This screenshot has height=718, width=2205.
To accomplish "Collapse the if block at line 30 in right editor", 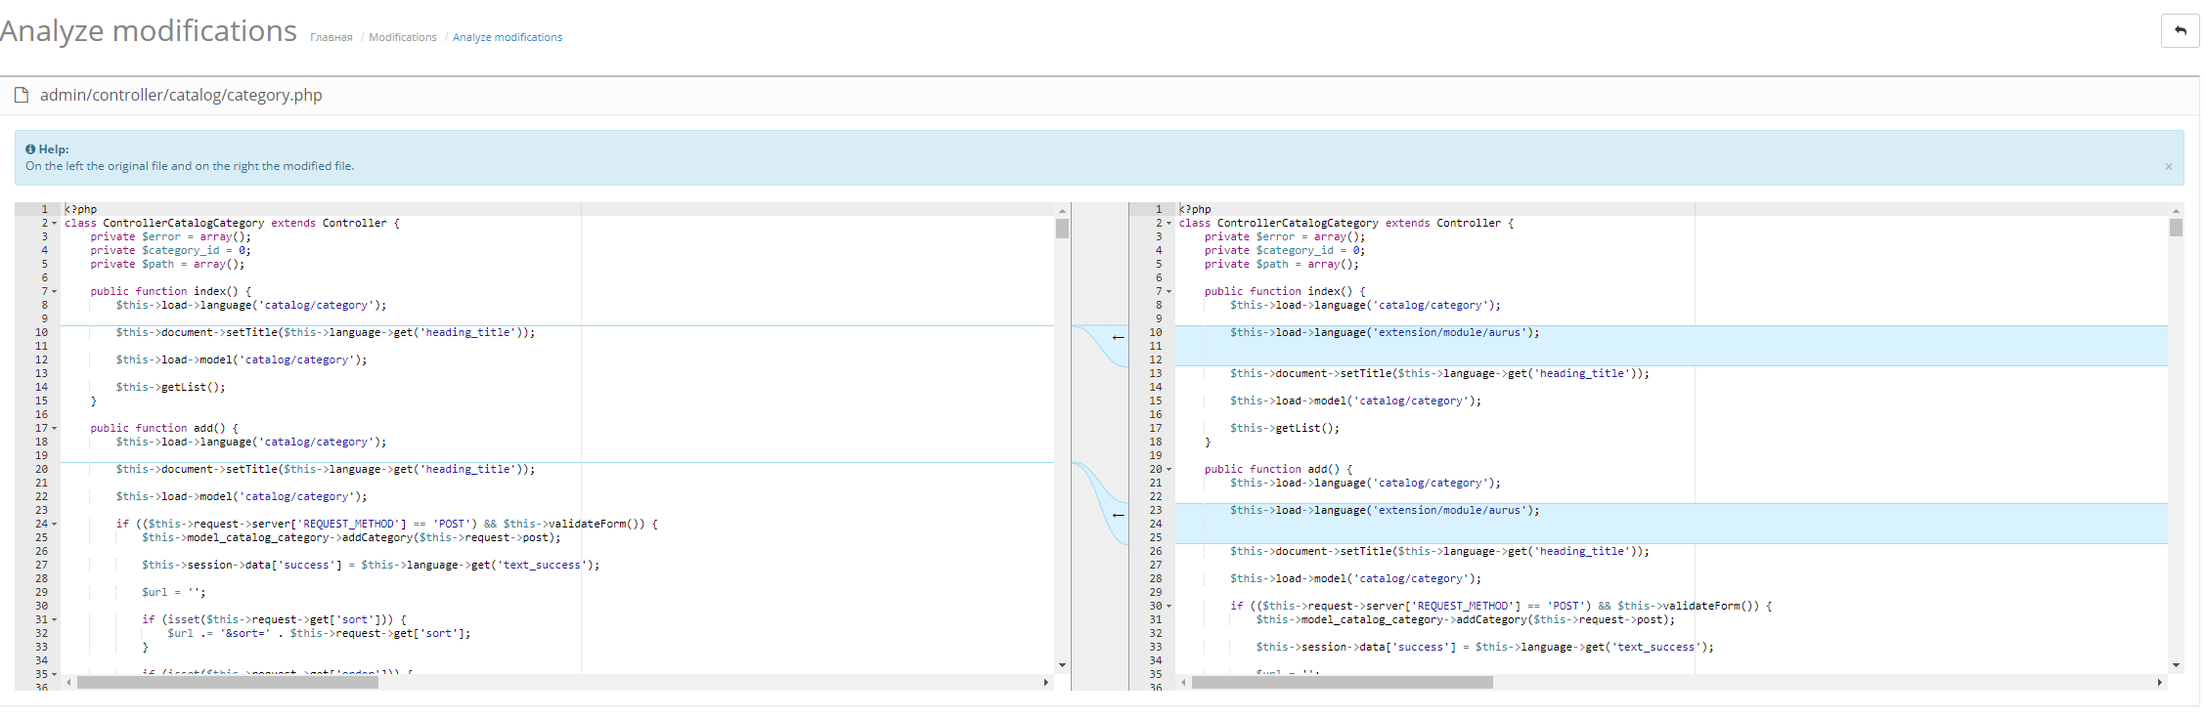I will point(1169,607).
